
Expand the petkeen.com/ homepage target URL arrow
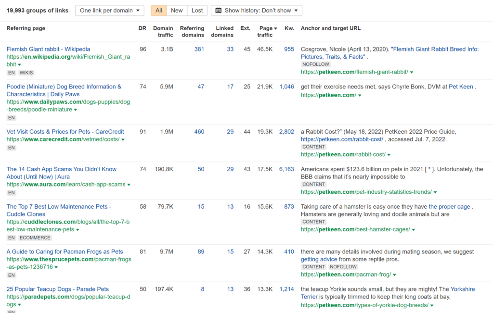tap(360, 95)
